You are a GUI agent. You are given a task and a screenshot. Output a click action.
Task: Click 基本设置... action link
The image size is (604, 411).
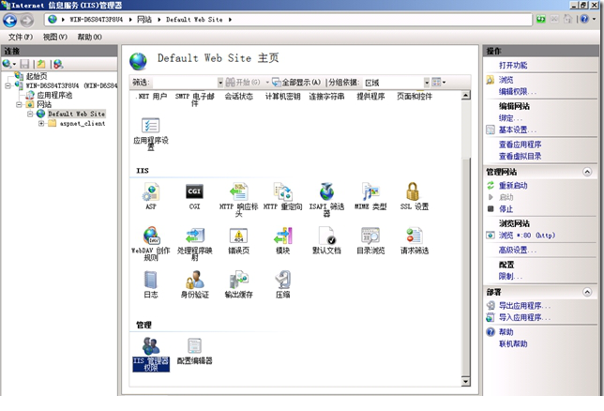517,129
